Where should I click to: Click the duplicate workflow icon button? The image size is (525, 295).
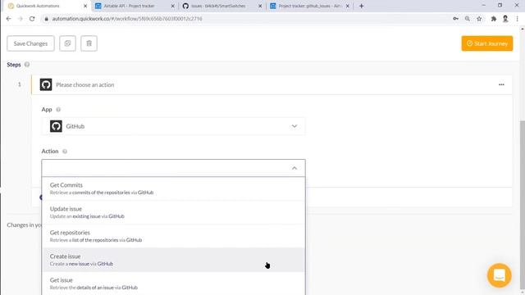pos(67,43)
